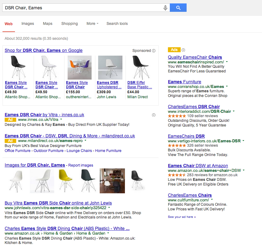Open the John Lewis £309.00 chair image
The image size is (262, 248).
[110, 67]
